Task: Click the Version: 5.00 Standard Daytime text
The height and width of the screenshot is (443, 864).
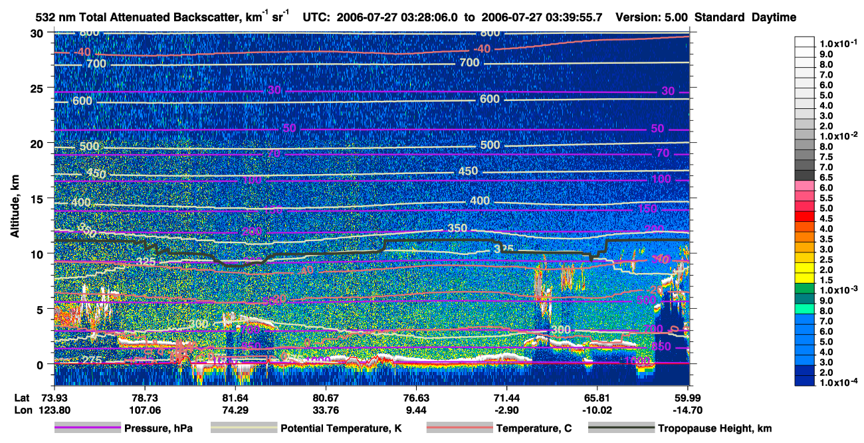Action: [706, 17]
